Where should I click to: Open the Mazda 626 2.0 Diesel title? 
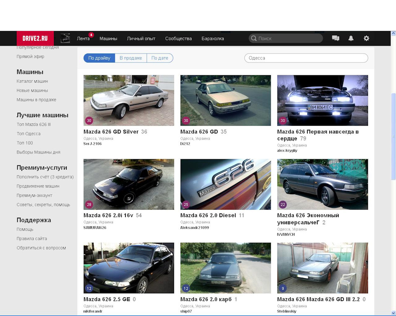point(208,216)
